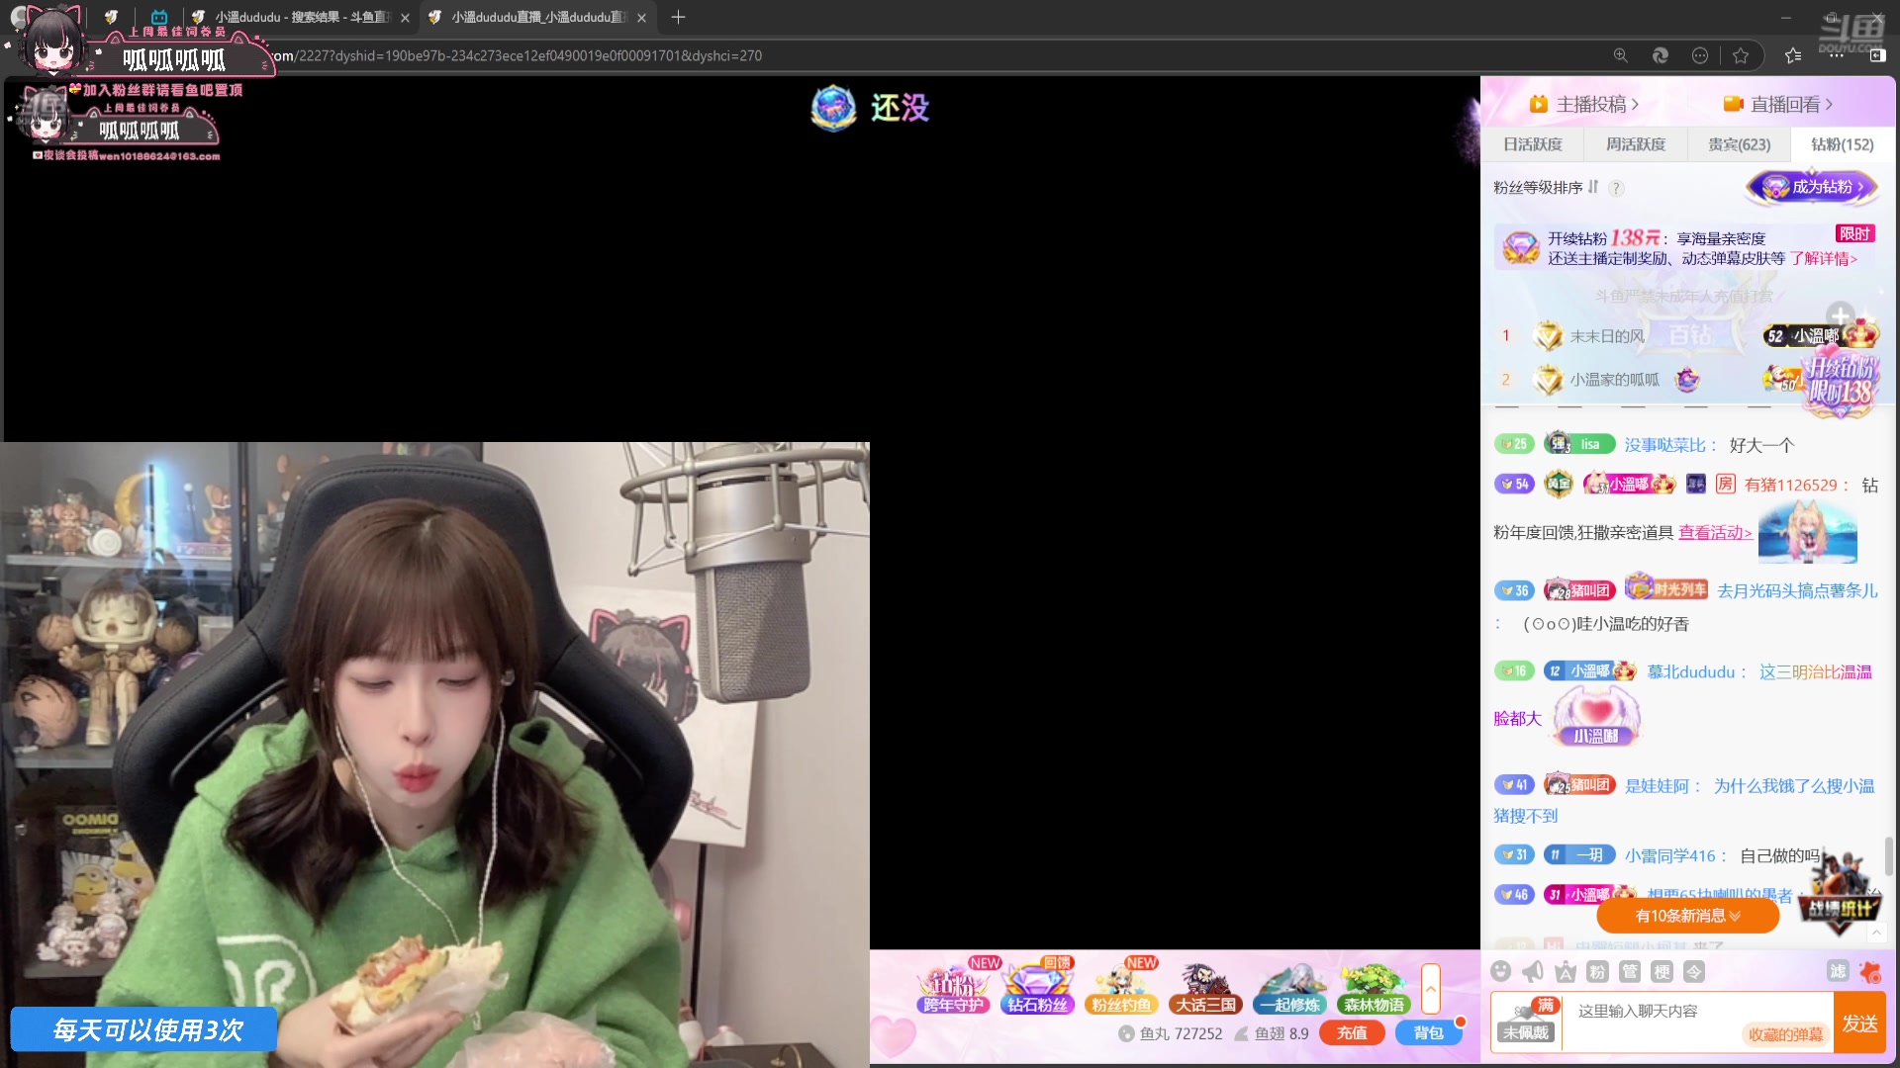
Task: Expand the activity icons bar with up chevron
Action: coord(1431,988)
